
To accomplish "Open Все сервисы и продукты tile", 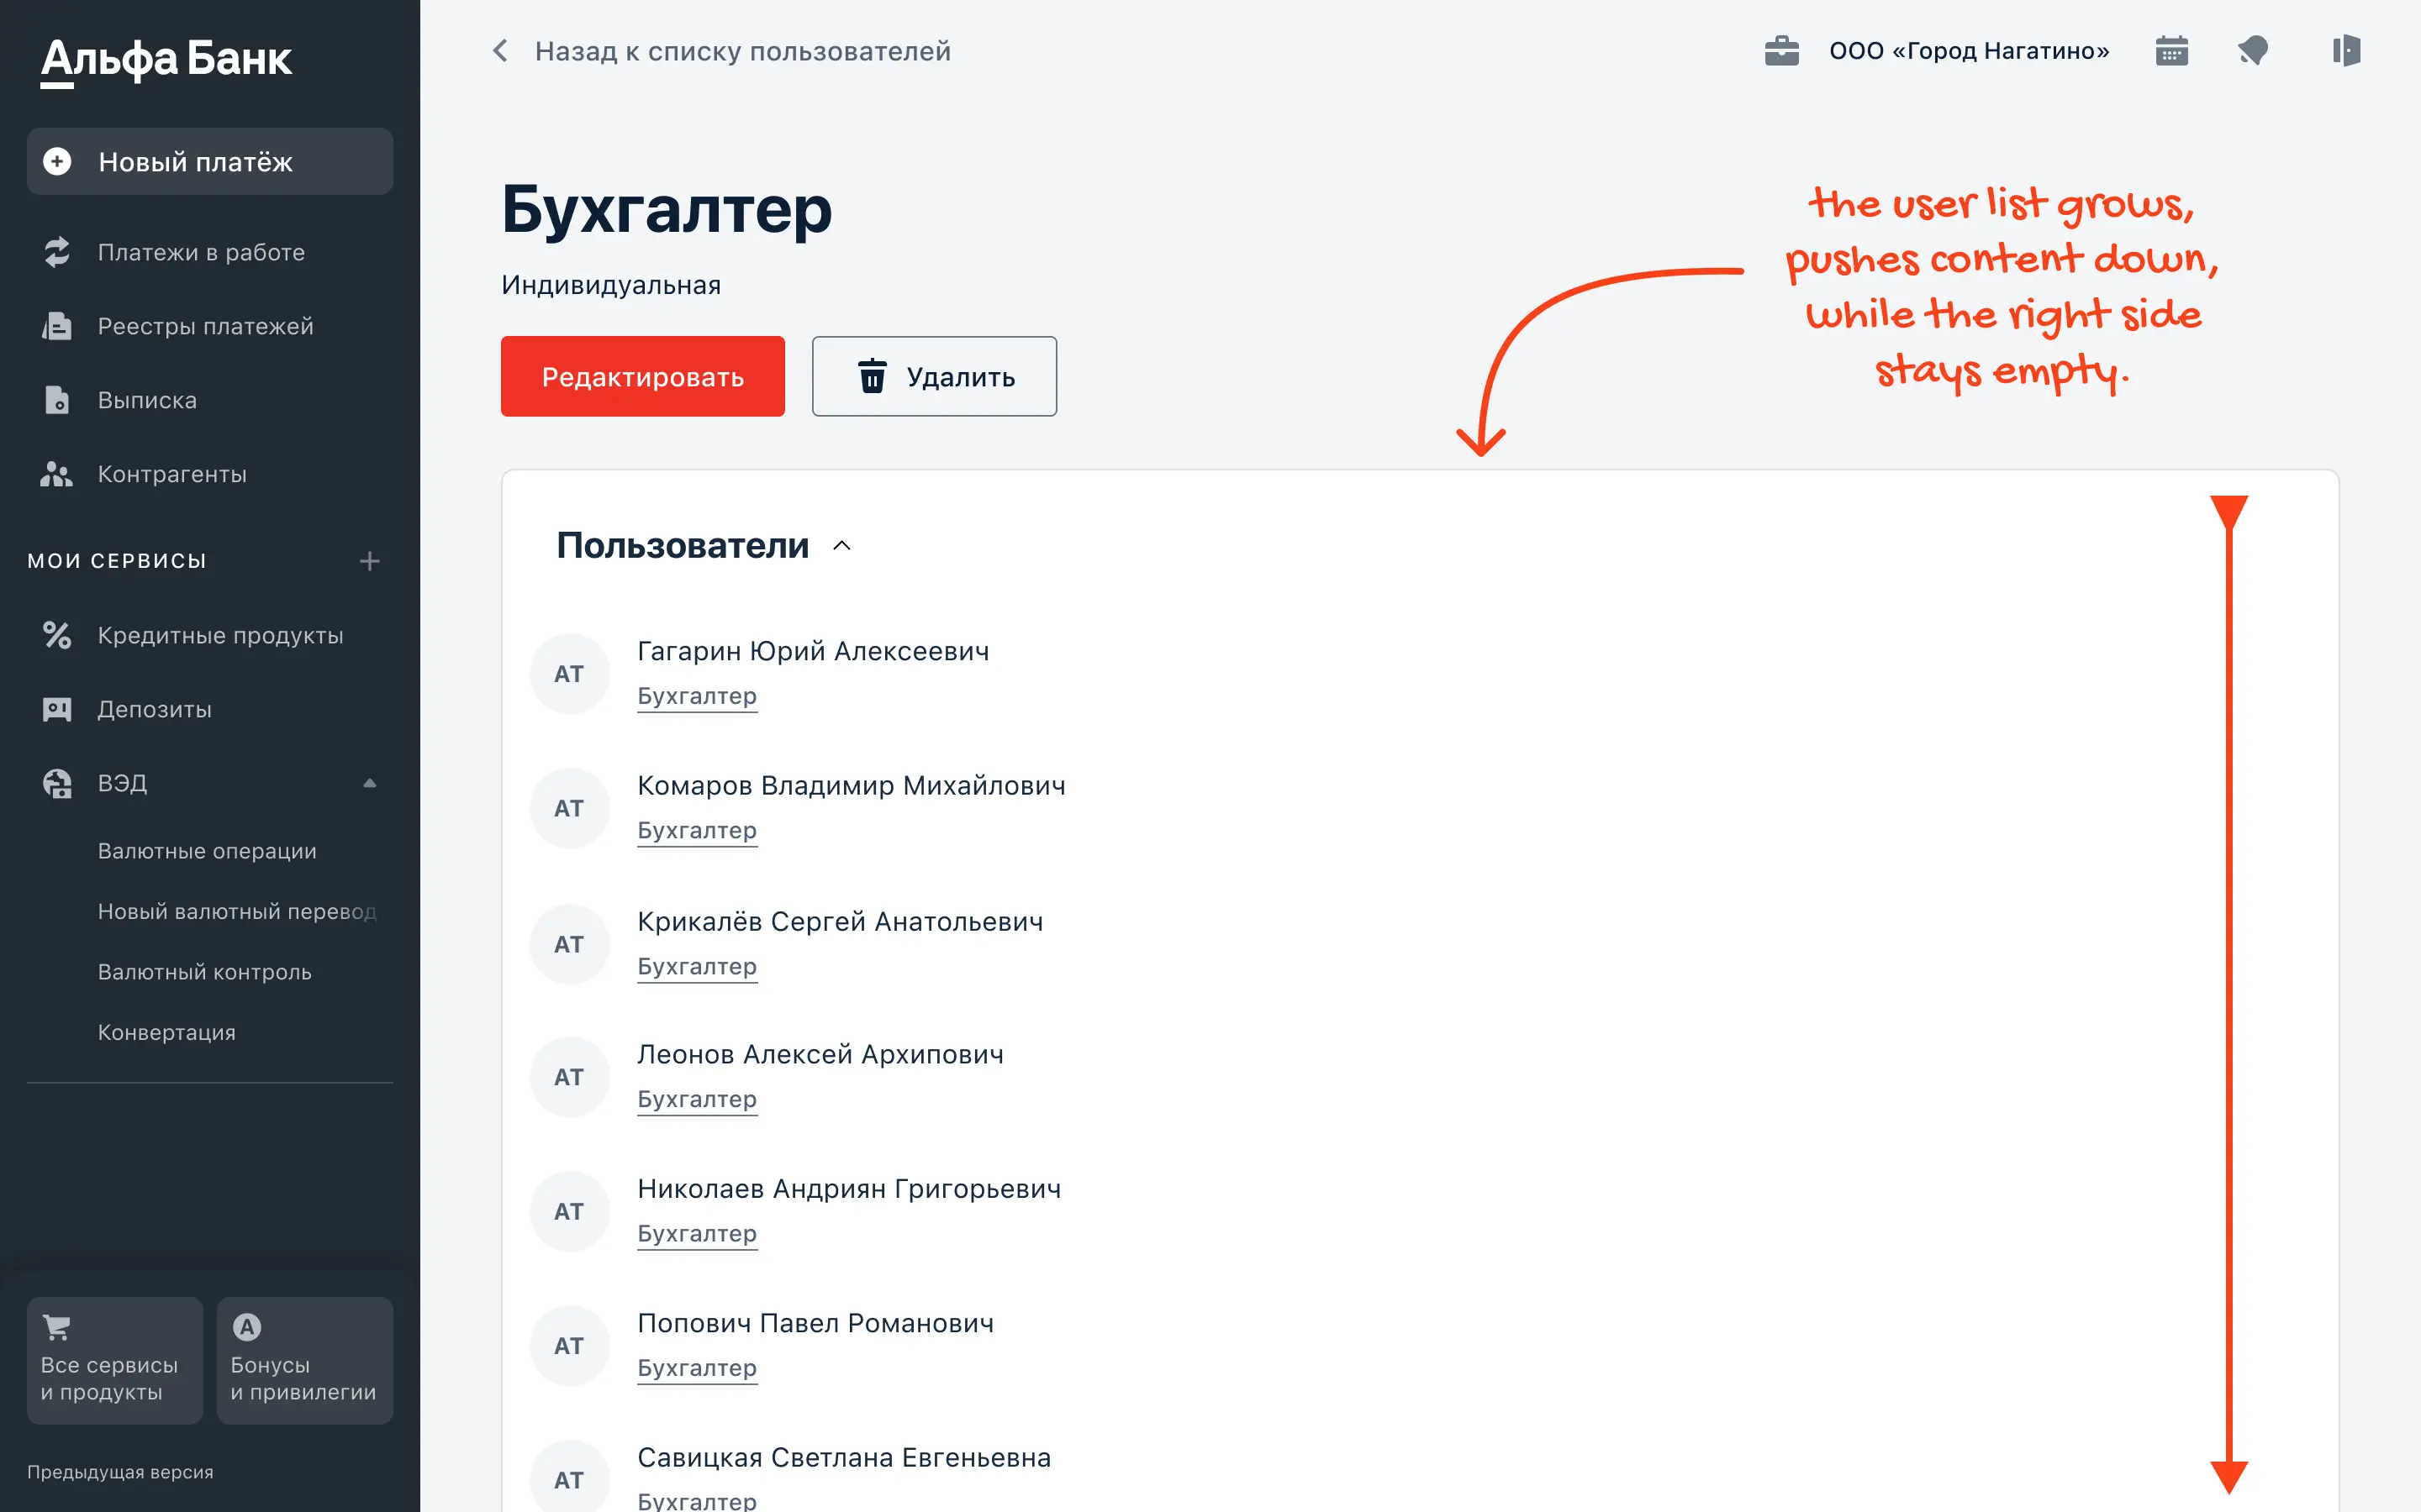I will coord(114,1360).
